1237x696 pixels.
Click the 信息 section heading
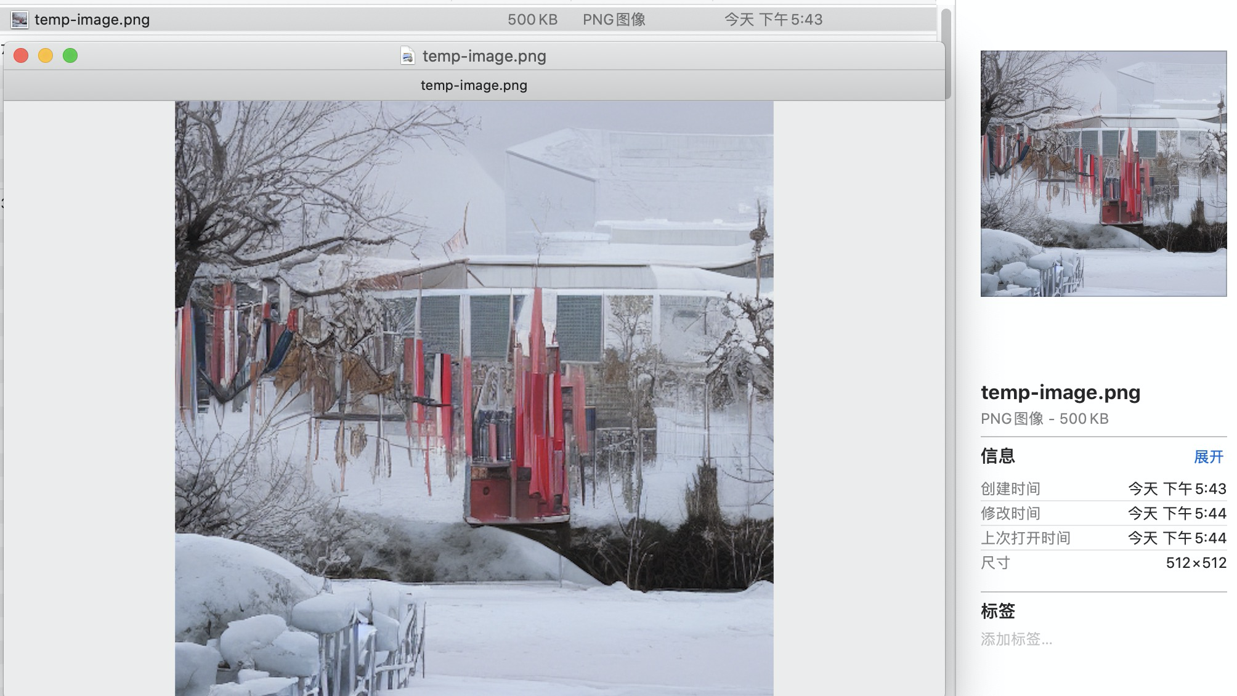(997, 456)
